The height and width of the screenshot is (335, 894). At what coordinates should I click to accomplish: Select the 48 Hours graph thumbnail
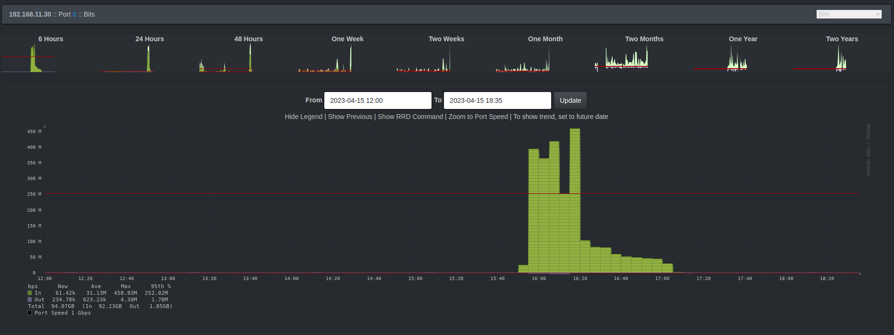(x=226, y=59)
